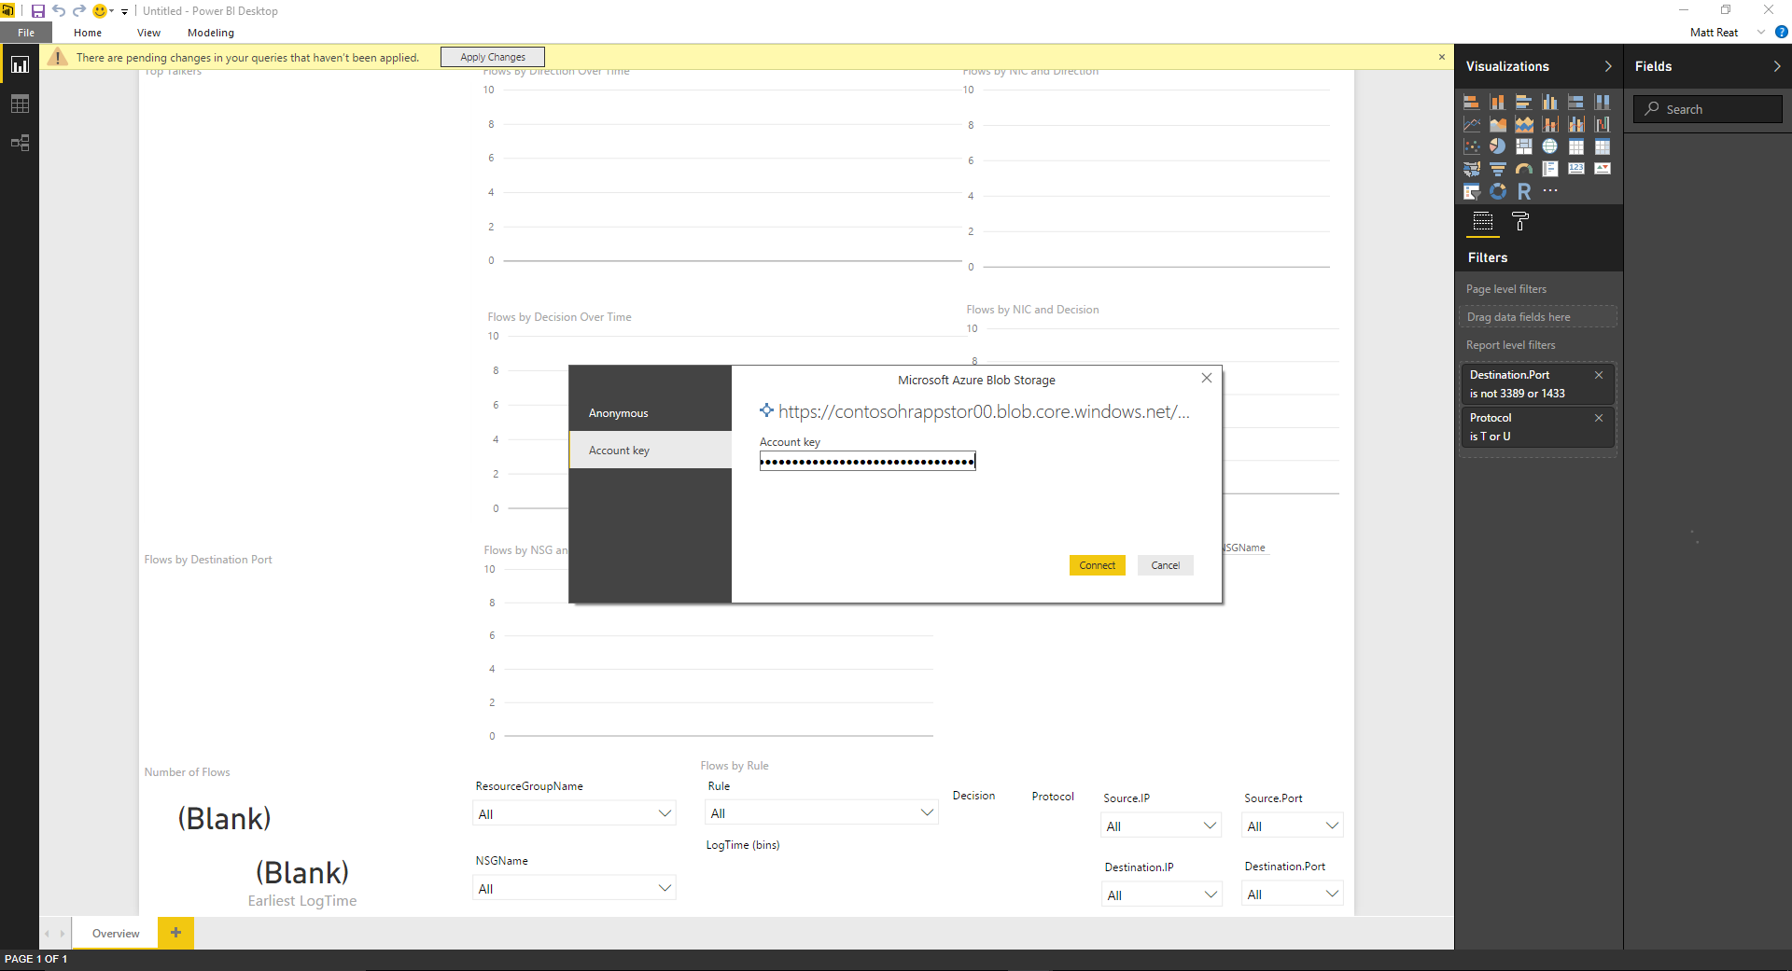1792x971 pixels.
Task: Switch to Relationships view in left sidebar
Action: (x=20, y=143)
